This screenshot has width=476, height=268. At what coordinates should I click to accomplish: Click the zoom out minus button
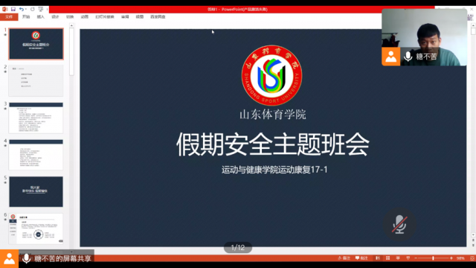coord(416,258)
